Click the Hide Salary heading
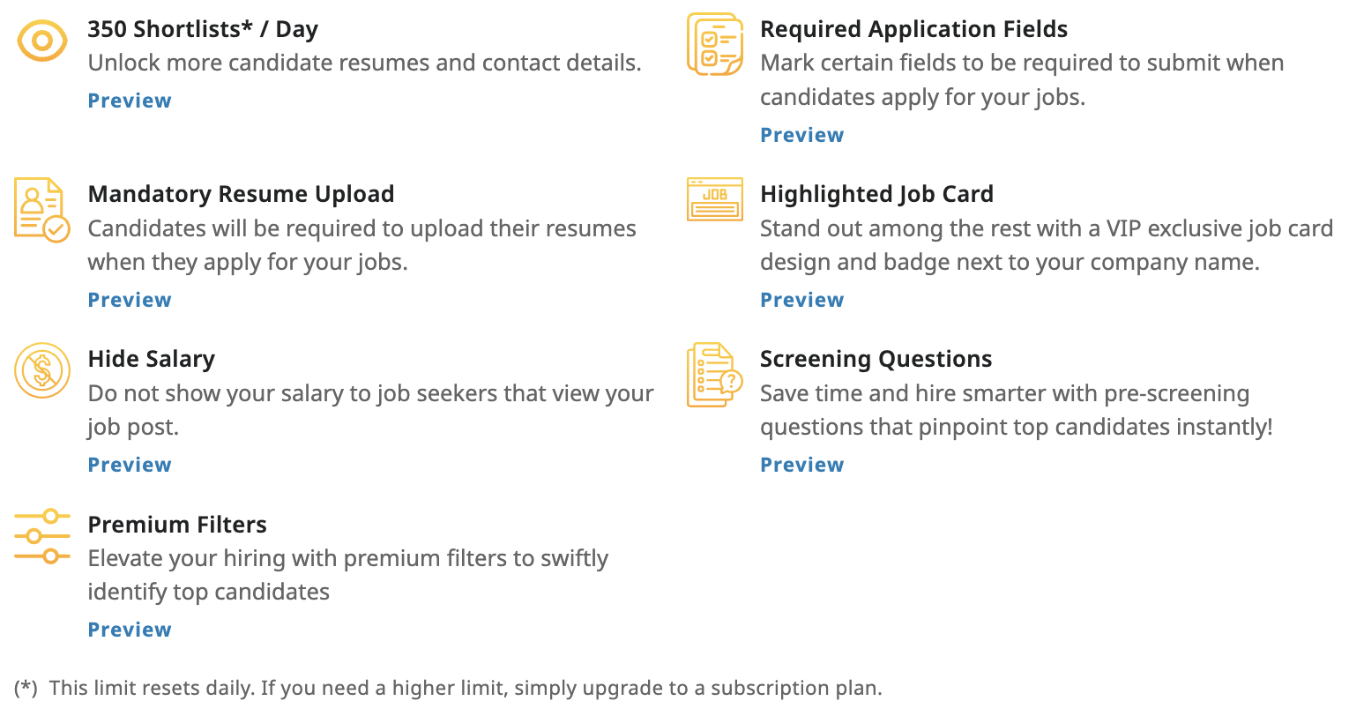The width and height of the screenshot is (1349, 716). [x=151, y=359]
